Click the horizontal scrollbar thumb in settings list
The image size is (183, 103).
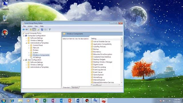(97, 85)
